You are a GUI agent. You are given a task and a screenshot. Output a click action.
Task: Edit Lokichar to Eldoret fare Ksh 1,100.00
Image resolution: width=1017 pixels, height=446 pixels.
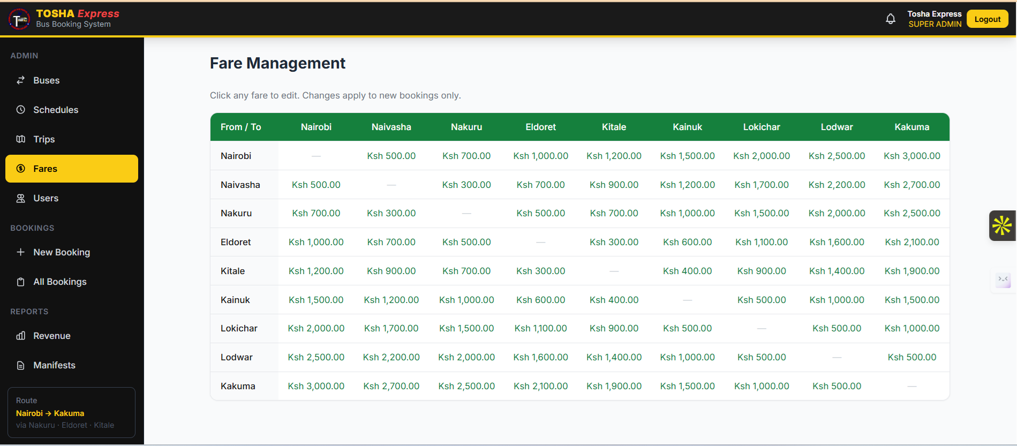pyautogui.click(x=541, y=328)
